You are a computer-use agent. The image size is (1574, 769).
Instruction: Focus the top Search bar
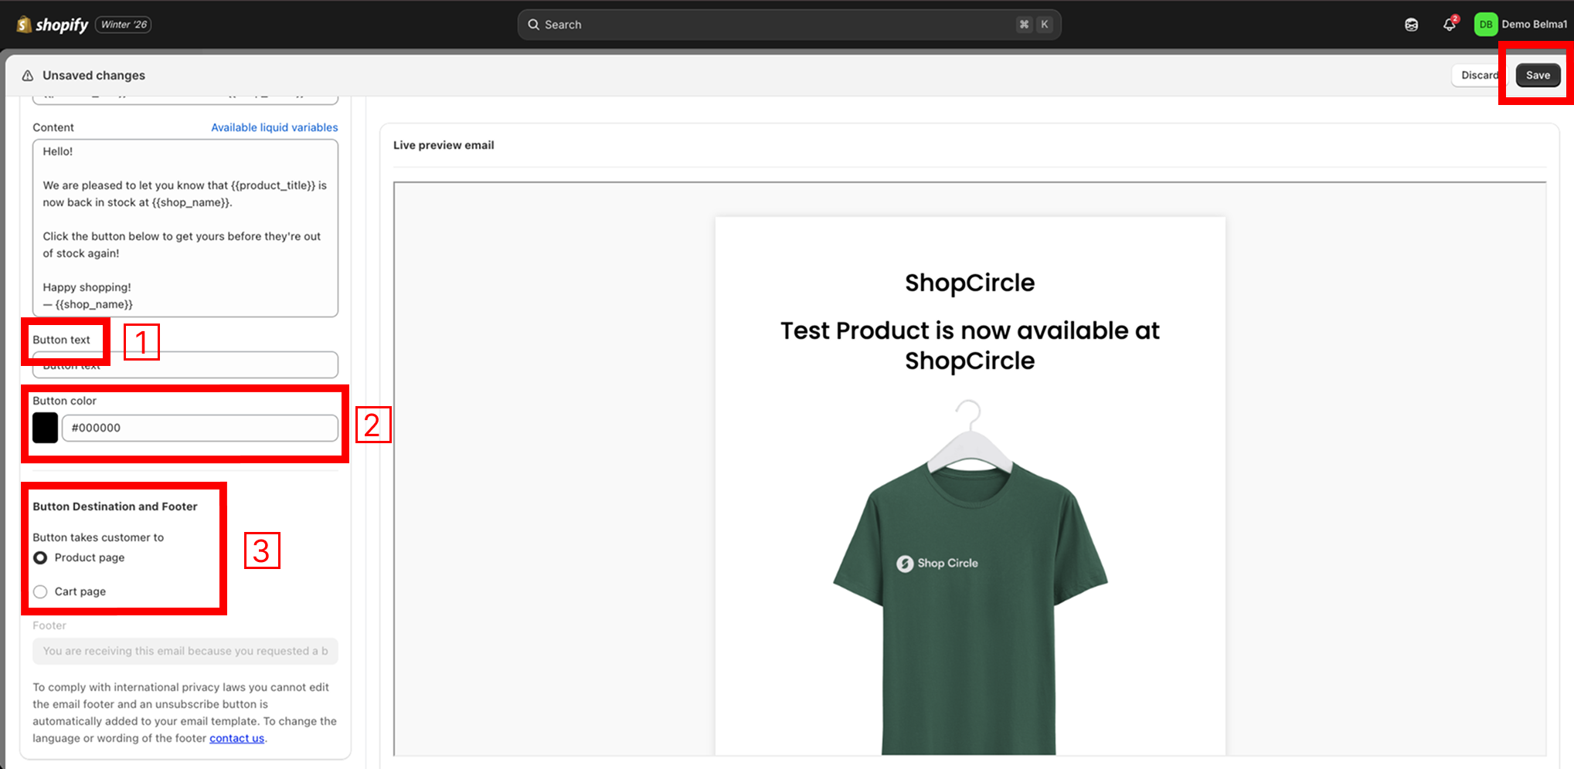coord(789,25)
